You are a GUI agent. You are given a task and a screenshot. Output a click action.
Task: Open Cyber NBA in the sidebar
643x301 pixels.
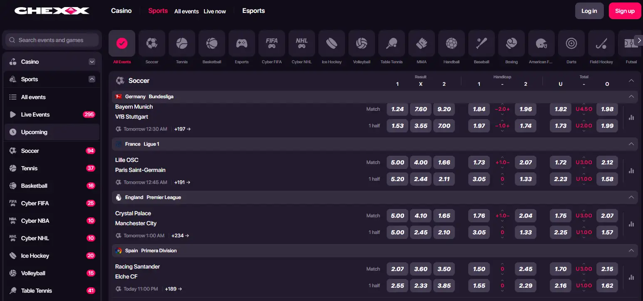[x=52, y=221]
